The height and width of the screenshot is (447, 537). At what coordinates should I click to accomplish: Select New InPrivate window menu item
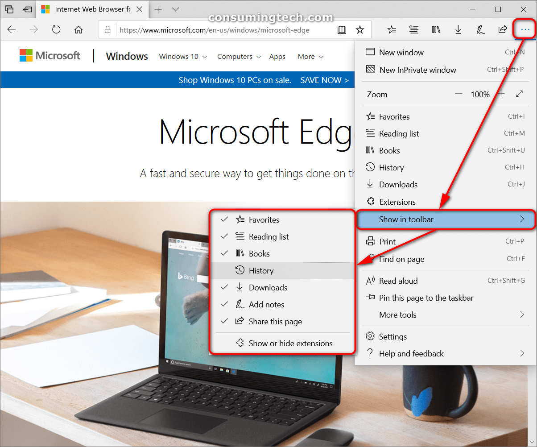click(417, 70)
